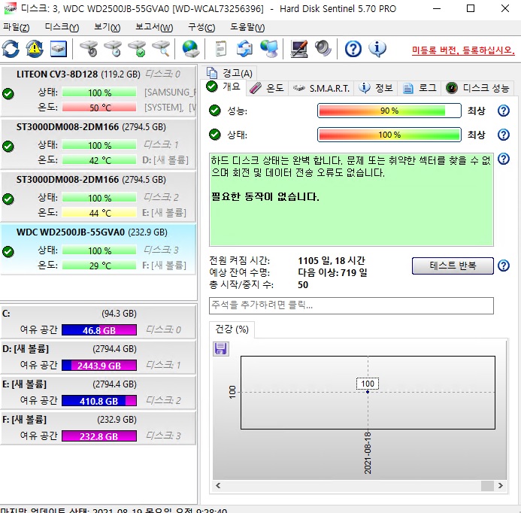Viewport: 521px width, 513px height.
Task: Click the disk with magnifier icon
Action: pyautogui.click(x=162, y=49)
